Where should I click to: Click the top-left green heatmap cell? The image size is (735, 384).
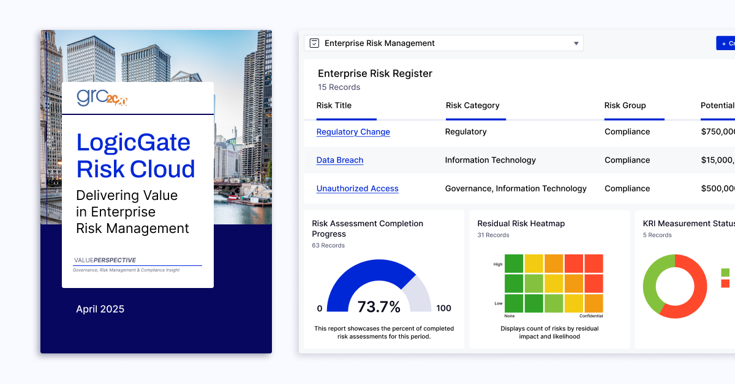(x=514, y=264)
